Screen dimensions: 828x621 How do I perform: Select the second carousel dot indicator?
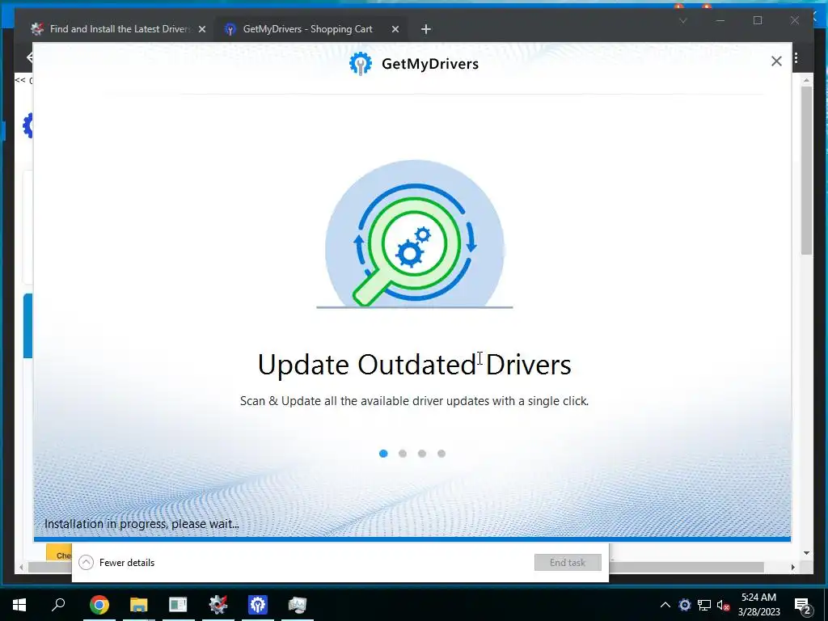coord(403,454)
